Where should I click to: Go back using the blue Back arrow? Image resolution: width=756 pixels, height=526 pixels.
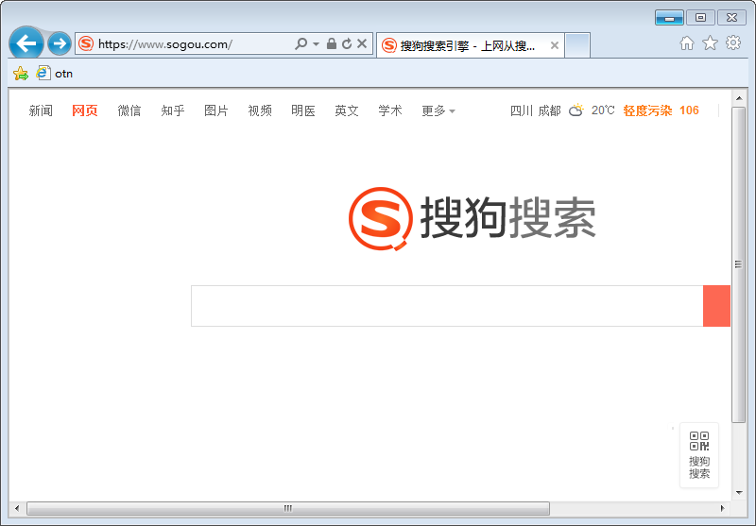(x=26, y=43)
